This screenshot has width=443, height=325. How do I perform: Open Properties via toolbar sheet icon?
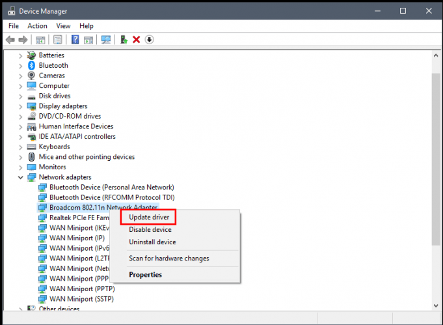[x=58, y=40]
